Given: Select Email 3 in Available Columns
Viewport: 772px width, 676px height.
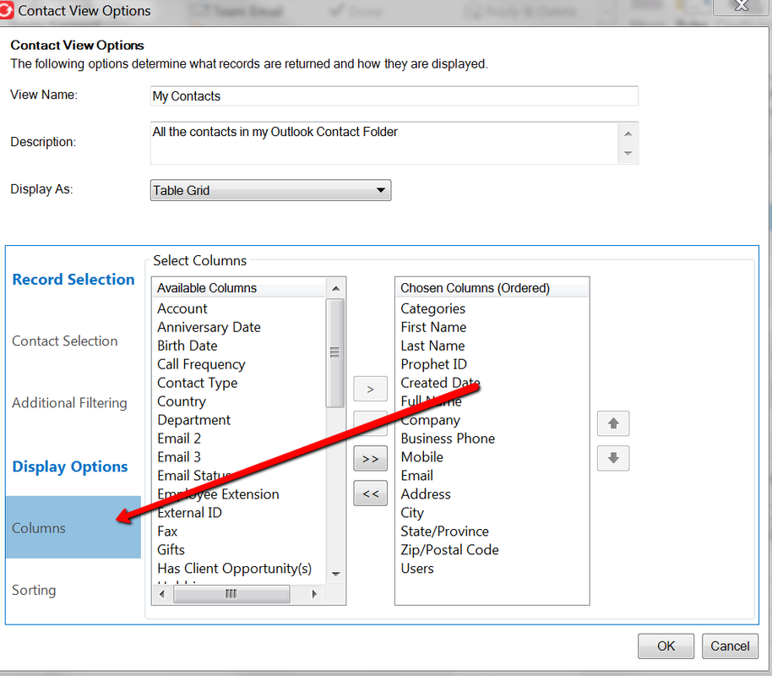Looking at the screenshot, I should (x=179, y=457).
